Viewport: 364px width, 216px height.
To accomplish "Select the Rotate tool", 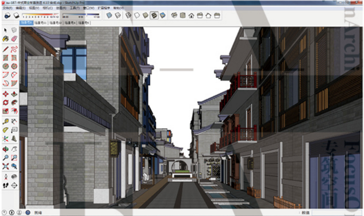I will coord(6,102).
